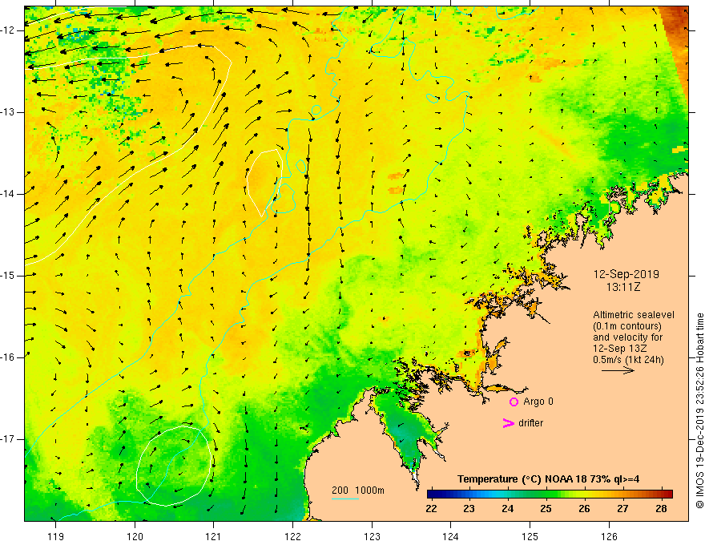Click the color bar value 24
This screenshot has width=705, height=545.
pos(508,509)
